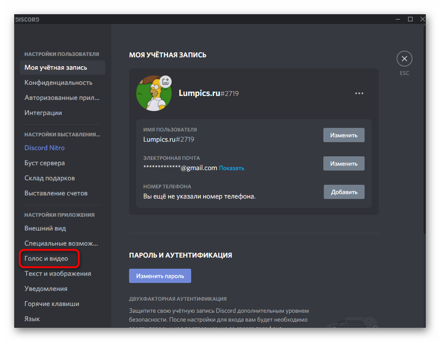Open Внешний вид appearance settings

[x=45, y=228]
